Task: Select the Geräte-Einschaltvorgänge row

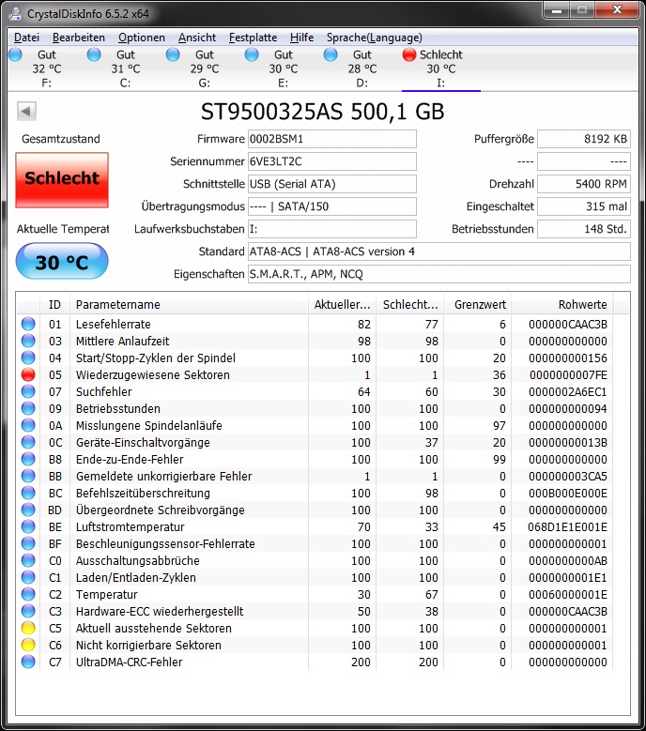Action: [x=315, y=442]
